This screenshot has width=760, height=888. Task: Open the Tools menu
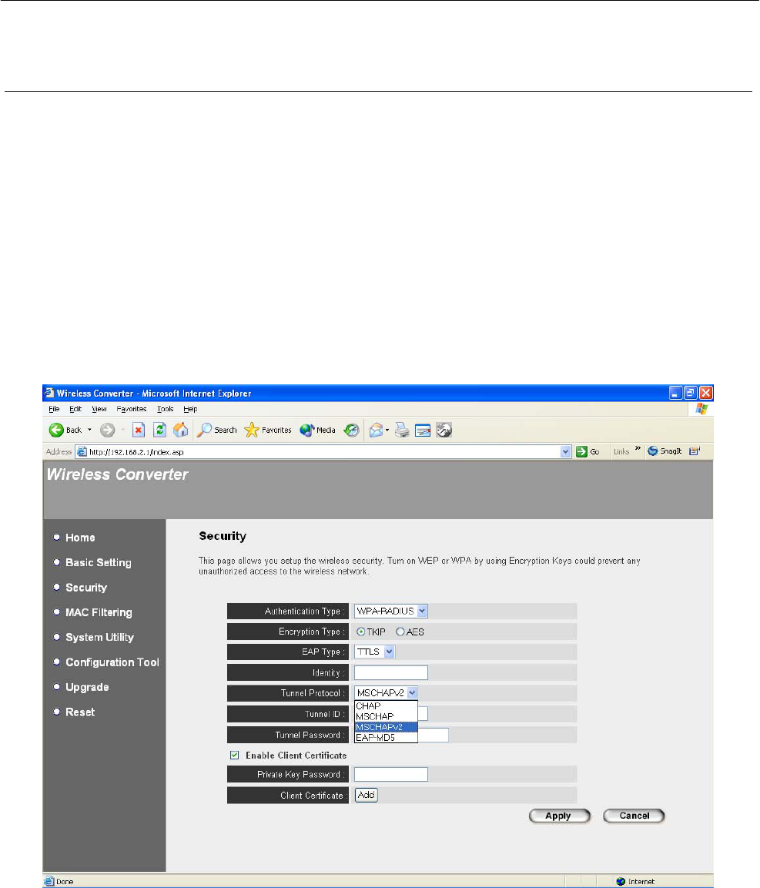166,409
